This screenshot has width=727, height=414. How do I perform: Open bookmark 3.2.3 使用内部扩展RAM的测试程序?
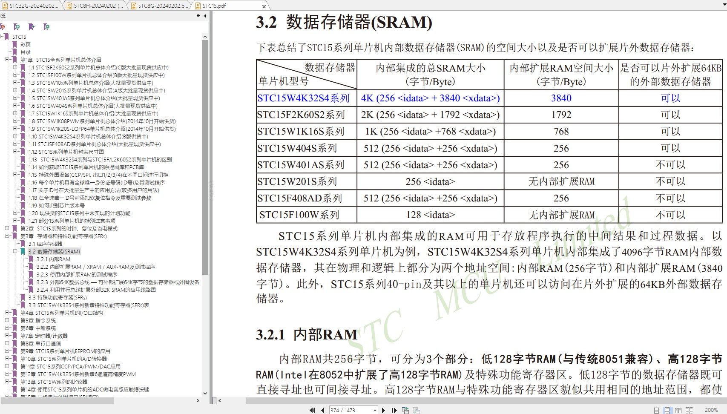pyautogui.click(x=77, y=274)
